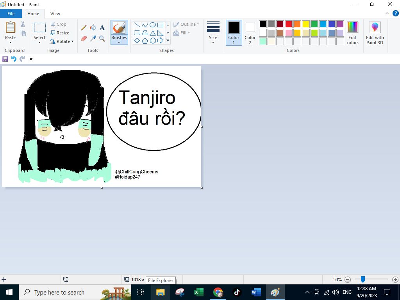Viewport: 400px width, 300px height.
Task: Expand the Brushes dropdown
Action: pyautogui.click(x=119, y=42)
